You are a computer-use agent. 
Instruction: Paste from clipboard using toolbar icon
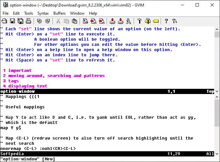[74, 21]
